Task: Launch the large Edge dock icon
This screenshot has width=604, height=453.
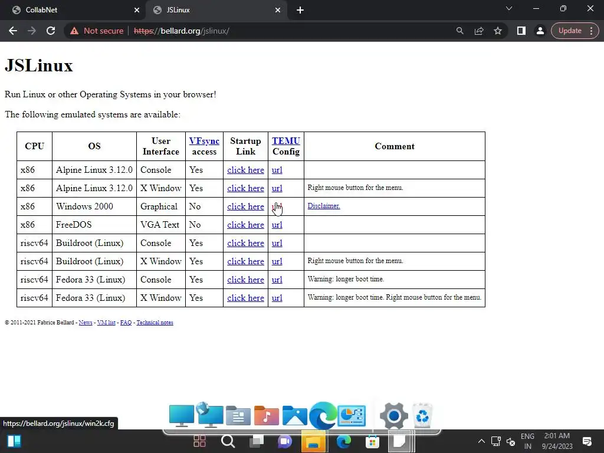Action: [323, 415]
